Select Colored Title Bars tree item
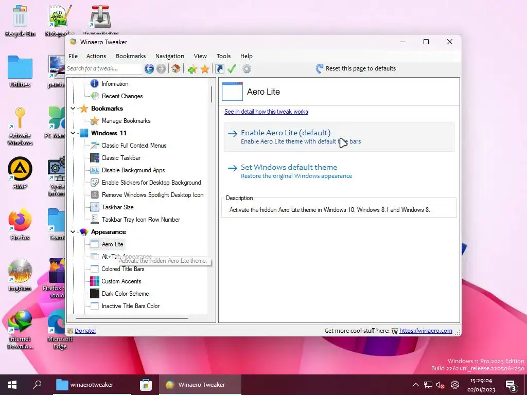Image resolution: width=527 pixels, height=395 pixels. coord(123,269)
